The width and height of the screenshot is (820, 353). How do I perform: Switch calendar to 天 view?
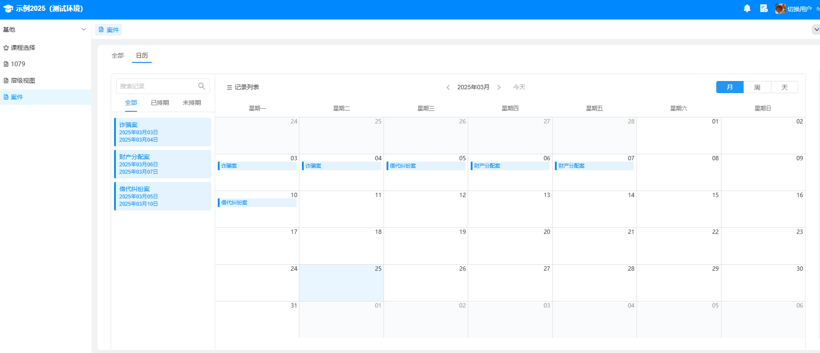pyautogui.click(x=784, y=87)
